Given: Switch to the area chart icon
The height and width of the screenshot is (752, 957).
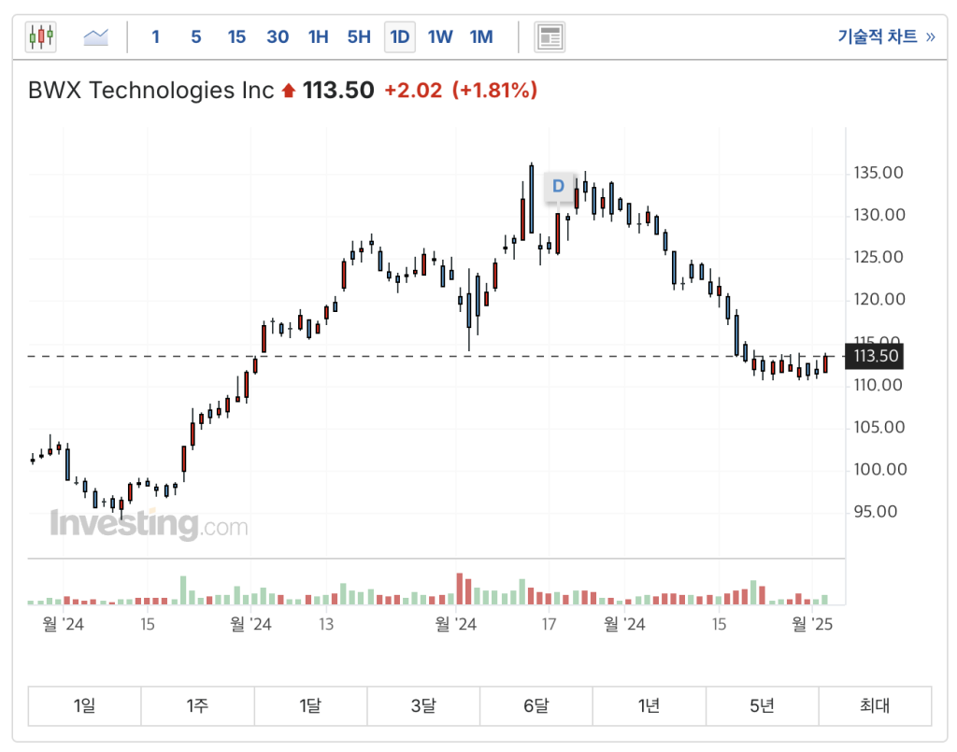Looking at the screenshot, I should [95, 37].
